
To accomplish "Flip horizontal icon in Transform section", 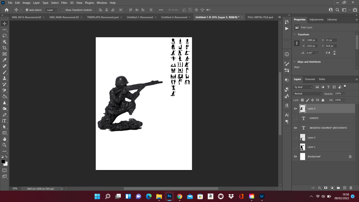I will [x=328, y=53].
